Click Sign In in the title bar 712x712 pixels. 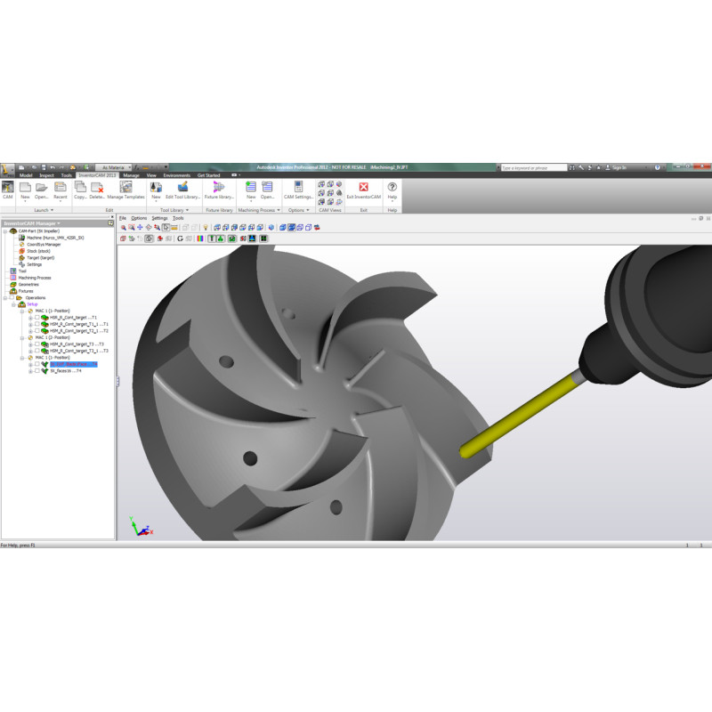619,167
